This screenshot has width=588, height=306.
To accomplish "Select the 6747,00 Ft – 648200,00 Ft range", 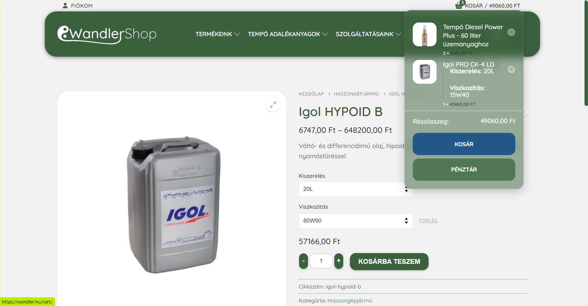I will (x=345, y=130).
